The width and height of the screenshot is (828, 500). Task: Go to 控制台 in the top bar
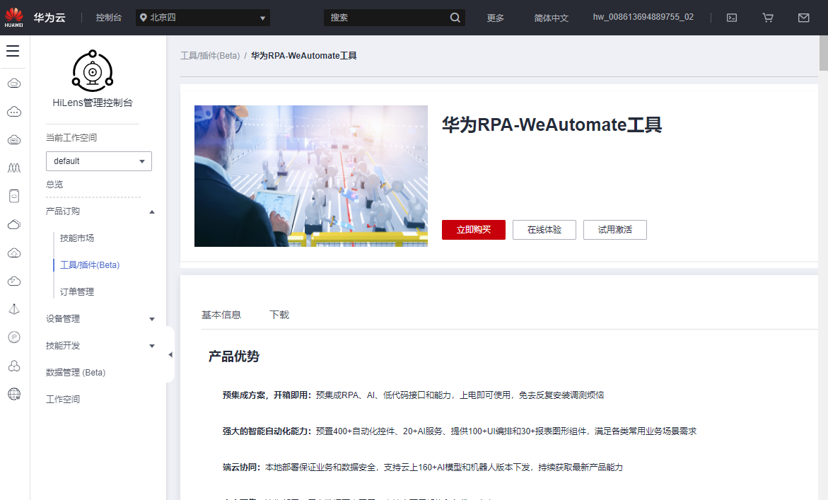(x=109, y=18)
